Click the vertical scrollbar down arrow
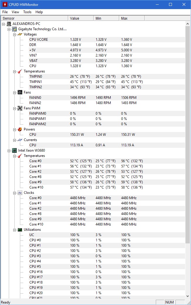The height and width of the screenshot is (305, 191). pos(187,296)
